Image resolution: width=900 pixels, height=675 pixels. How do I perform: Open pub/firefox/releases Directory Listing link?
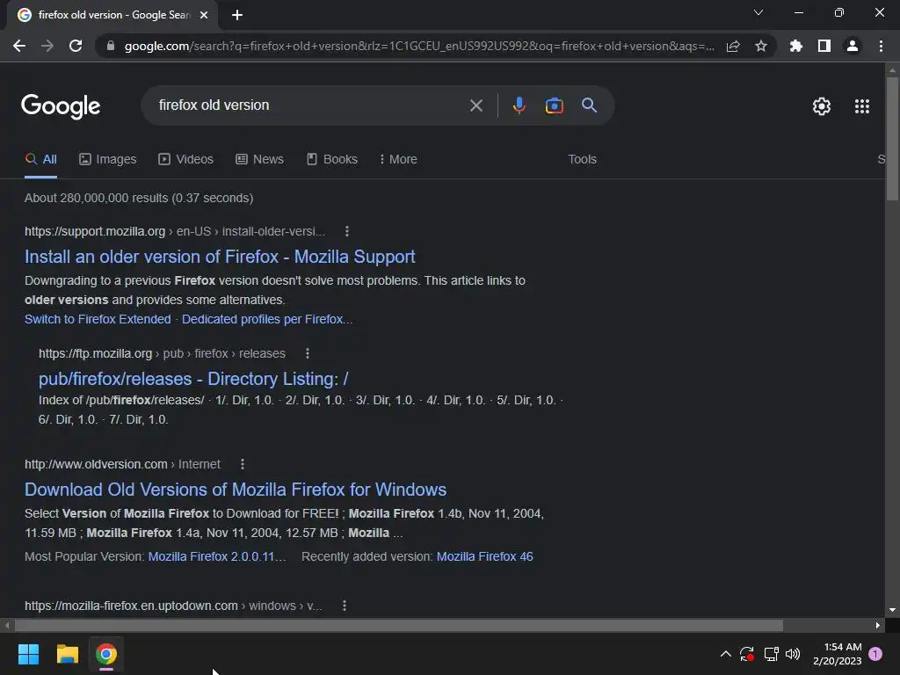click(x=193, y=379)
